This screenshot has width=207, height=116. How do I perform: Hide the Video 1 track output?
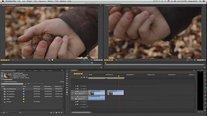click(76, 92)
